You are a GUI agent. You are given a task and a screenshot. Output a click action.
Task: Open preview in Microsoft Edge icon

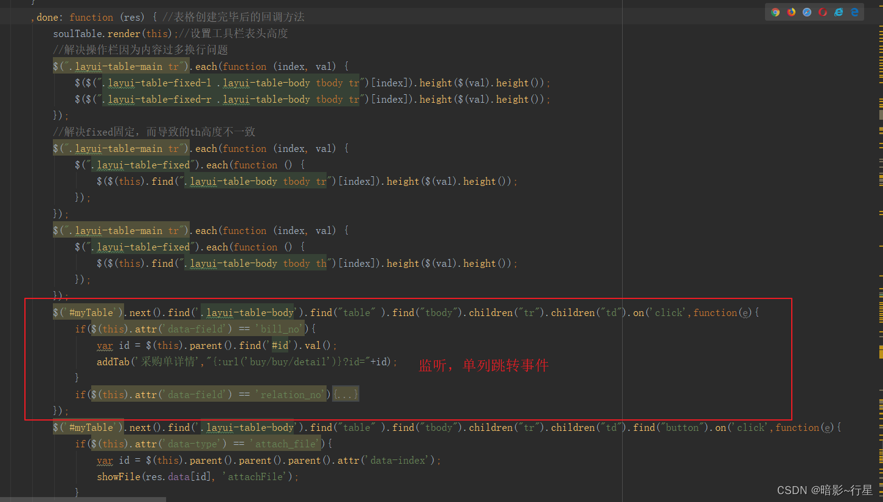coord(854,12)
